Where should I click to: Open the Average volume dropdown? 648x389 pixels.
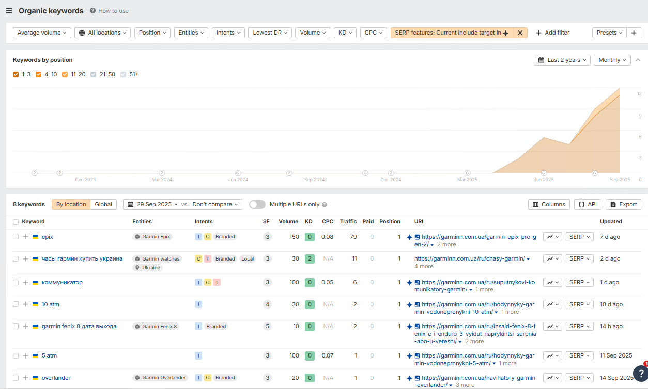click(42, 33)
